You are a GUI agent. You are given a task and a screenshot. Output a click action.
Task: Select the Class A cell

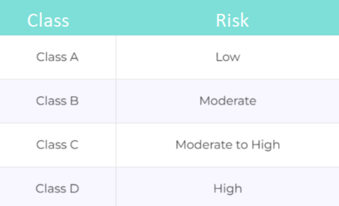pos(57,57)
